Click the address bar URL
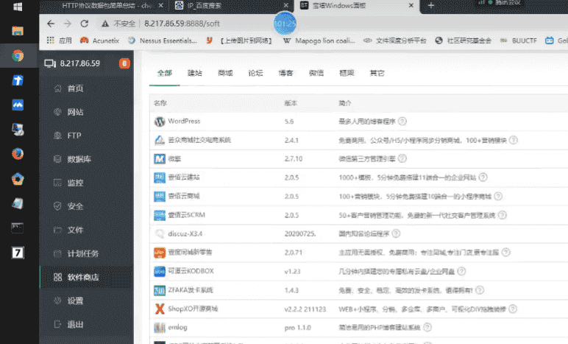568x344 pixels. 182,24
